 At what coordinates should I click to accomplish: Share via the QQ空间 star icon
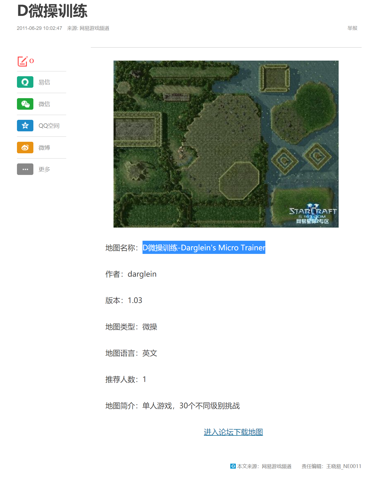[x=25, y=126]
